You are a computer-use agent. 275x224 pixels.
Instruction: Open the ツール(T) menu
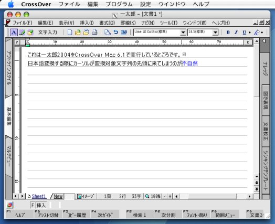coord(168,23)
